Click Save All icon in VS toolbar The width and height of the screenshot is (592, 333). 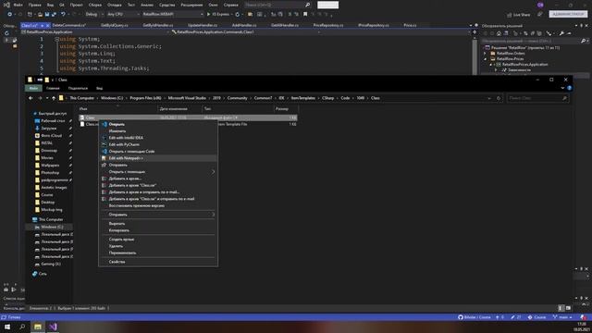click(54, 15)
